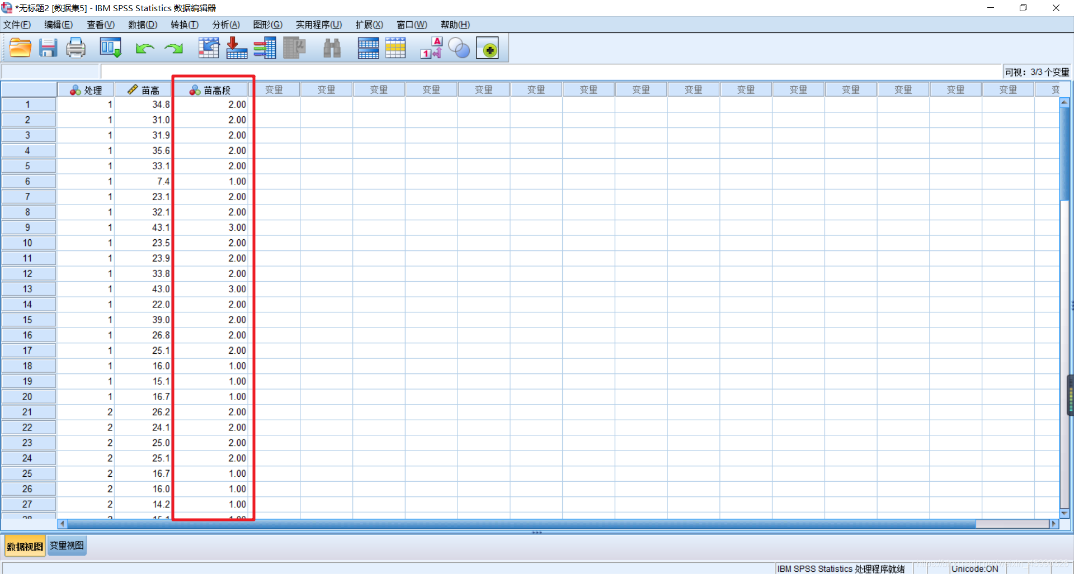Image resolution: width=1074 pixels, height=574 pixels.
Task: Toggle the Value Labels icon
Action: 431,48
